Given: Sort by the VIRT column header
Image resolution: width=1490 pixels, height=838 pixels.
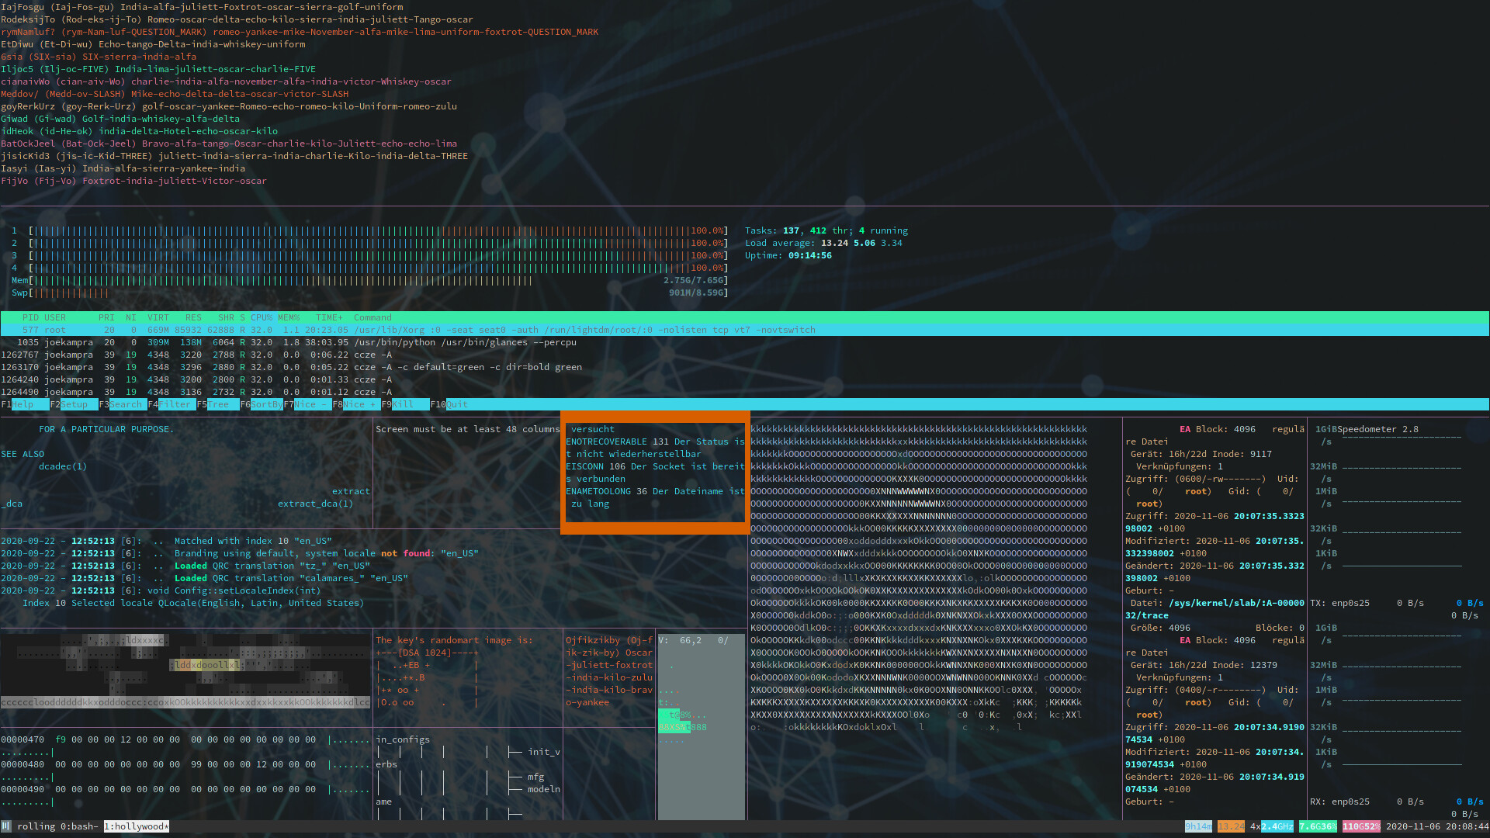Looking at the screenshot, I should 158,317.
